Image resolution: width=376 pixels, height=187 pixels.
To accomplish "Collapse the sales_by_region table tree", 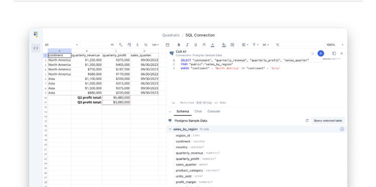I will (170, 129).
